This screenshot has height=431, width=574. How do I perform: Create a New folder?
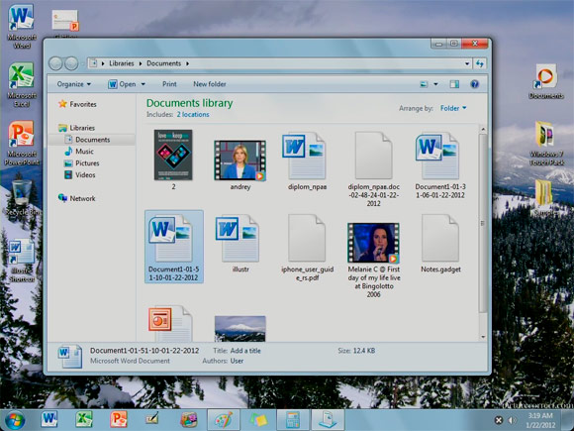coord(210,84)
